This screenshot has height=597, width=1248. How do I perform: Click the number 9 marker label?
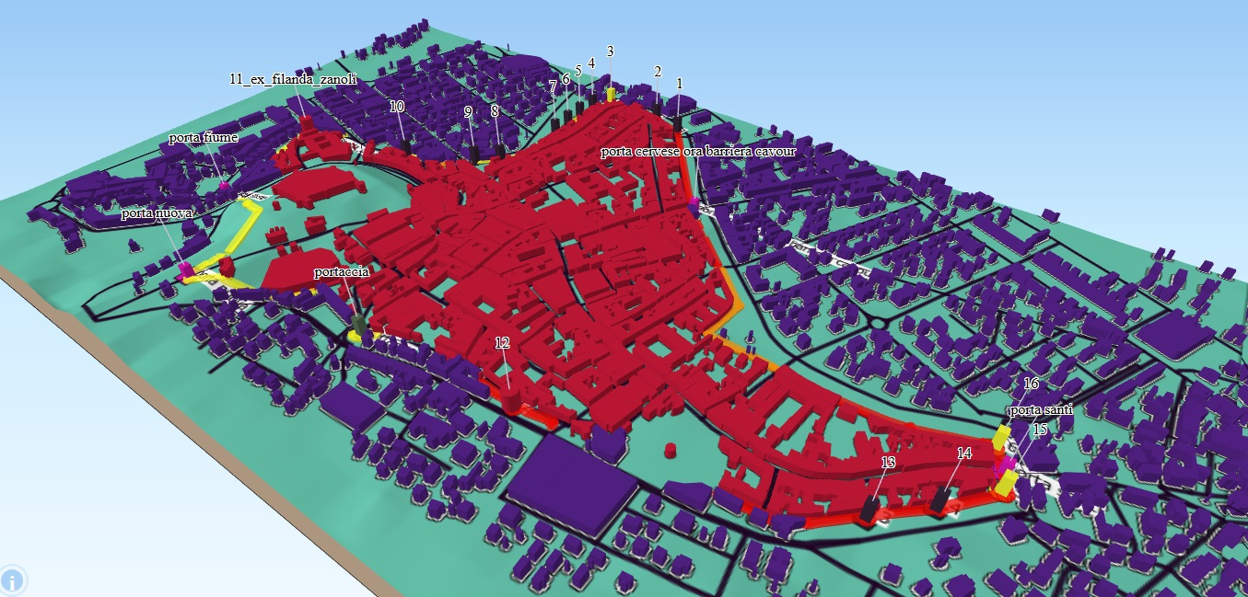point(468,112)
